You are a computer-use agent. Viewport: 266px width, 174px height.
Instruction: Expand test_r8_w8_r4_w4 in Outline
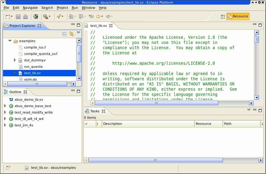tap(5, 119)
